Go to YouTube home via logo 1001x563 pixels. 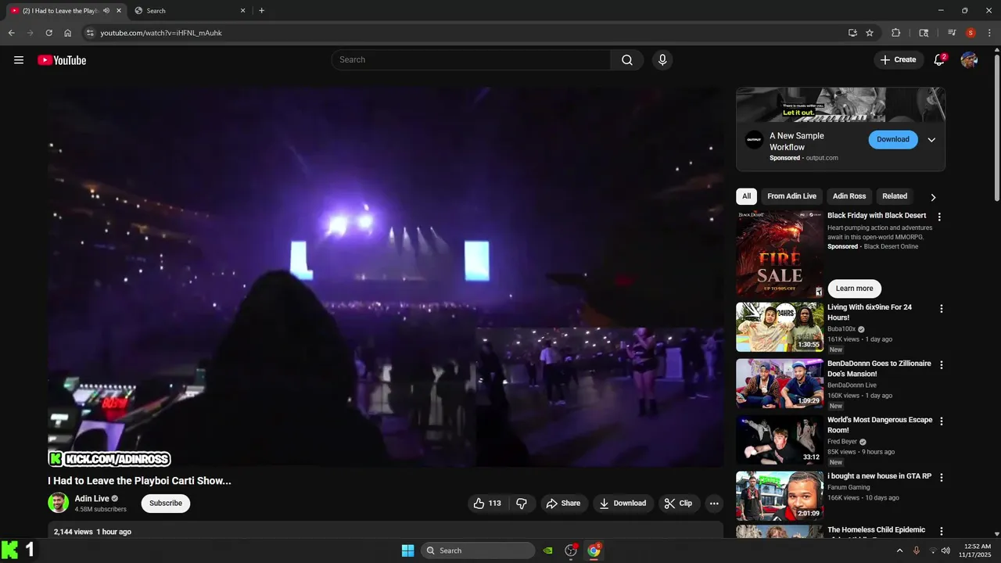(62, 60)
